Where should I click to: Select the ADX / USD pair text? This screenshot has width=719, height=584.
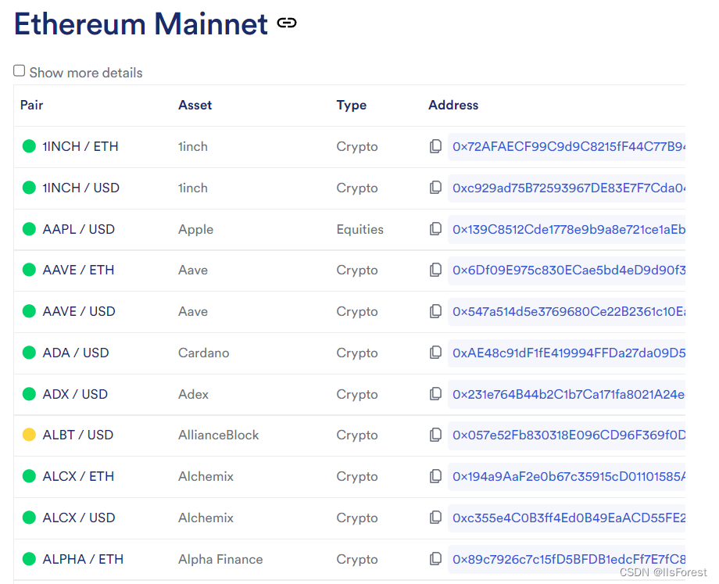click(x=75, y=393)
